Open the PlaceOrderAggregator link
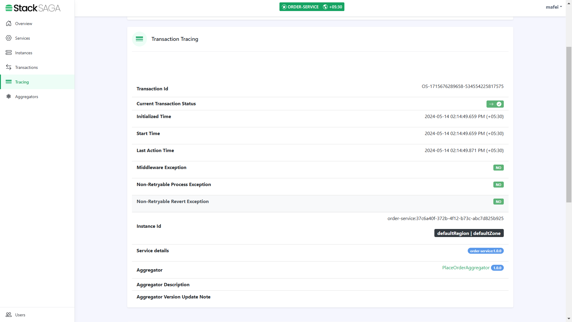Viewport: 572px width, 322px height. tap(466, 267)
